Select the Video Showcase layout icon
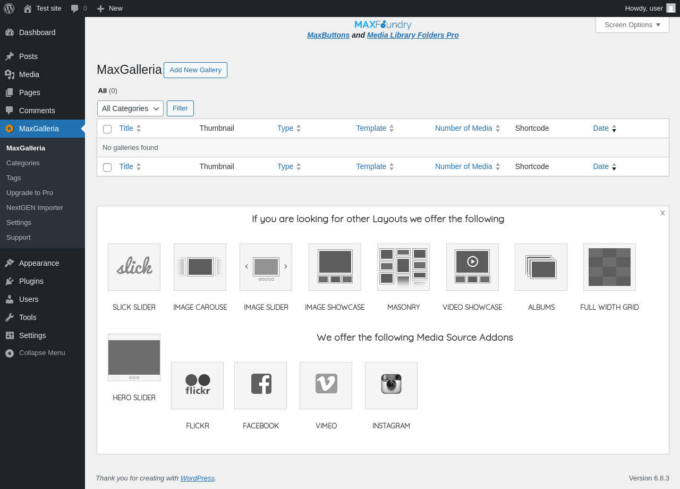The image size is (680, 489). [x=472, y=267]
